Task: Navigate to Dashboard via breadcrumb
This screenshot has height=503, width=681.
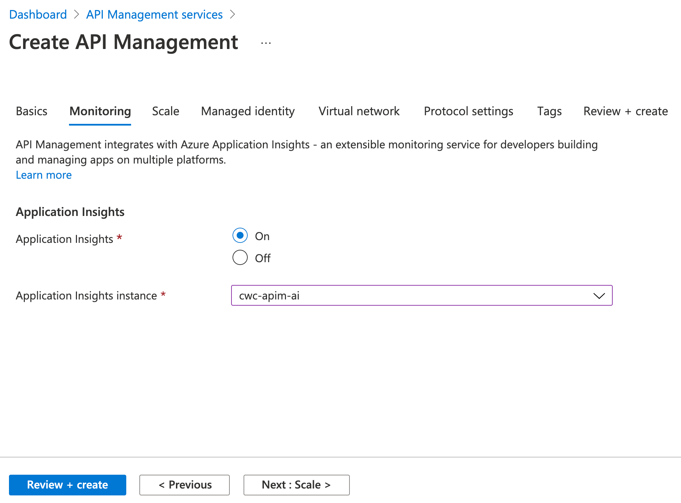Action: coord(38,14)
